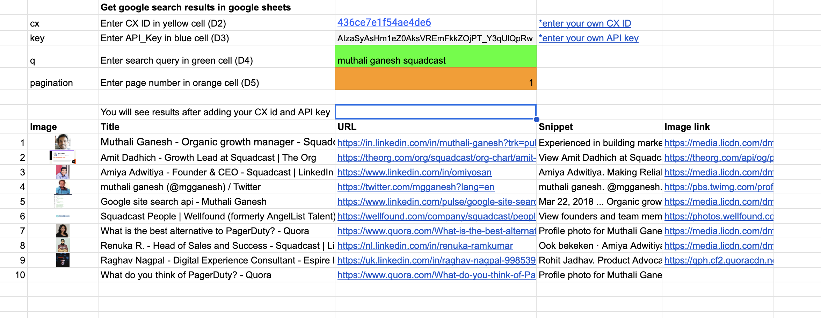The image size is (821, 318).
Task: Open the twitter.com/mgganesh URL
Action: click(416, 187)
